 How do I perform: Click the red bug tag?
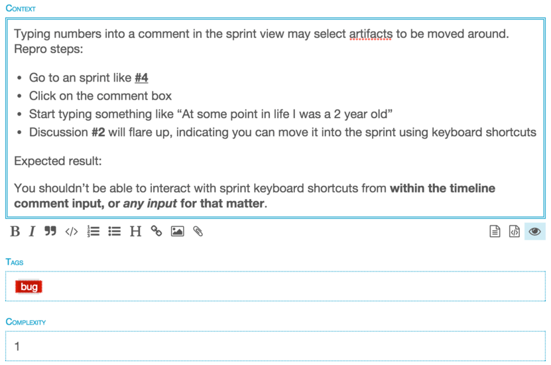tap(29, 287)
